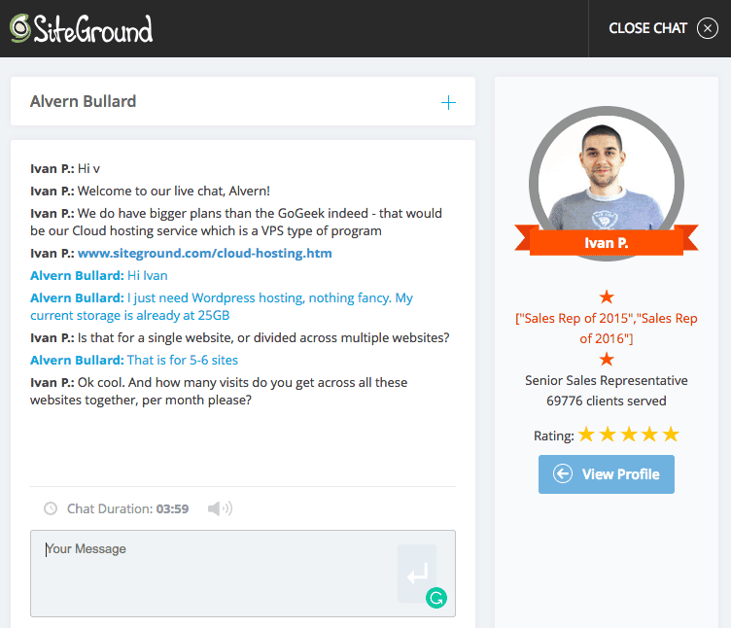Image resolution: width=731 pixels, height=628 pixels.
Task: Open the siteground.com/cloud-hosting.htm link
Action: click(205, 253)
